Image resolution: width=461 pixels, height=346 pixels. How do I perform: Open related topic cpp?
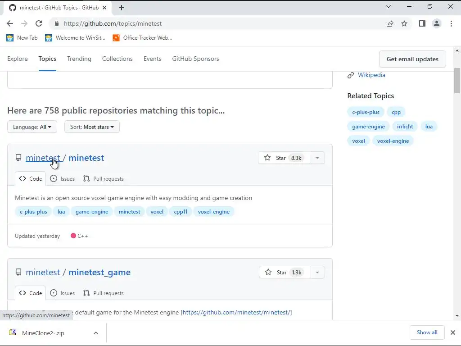click(x=396, y=112)
